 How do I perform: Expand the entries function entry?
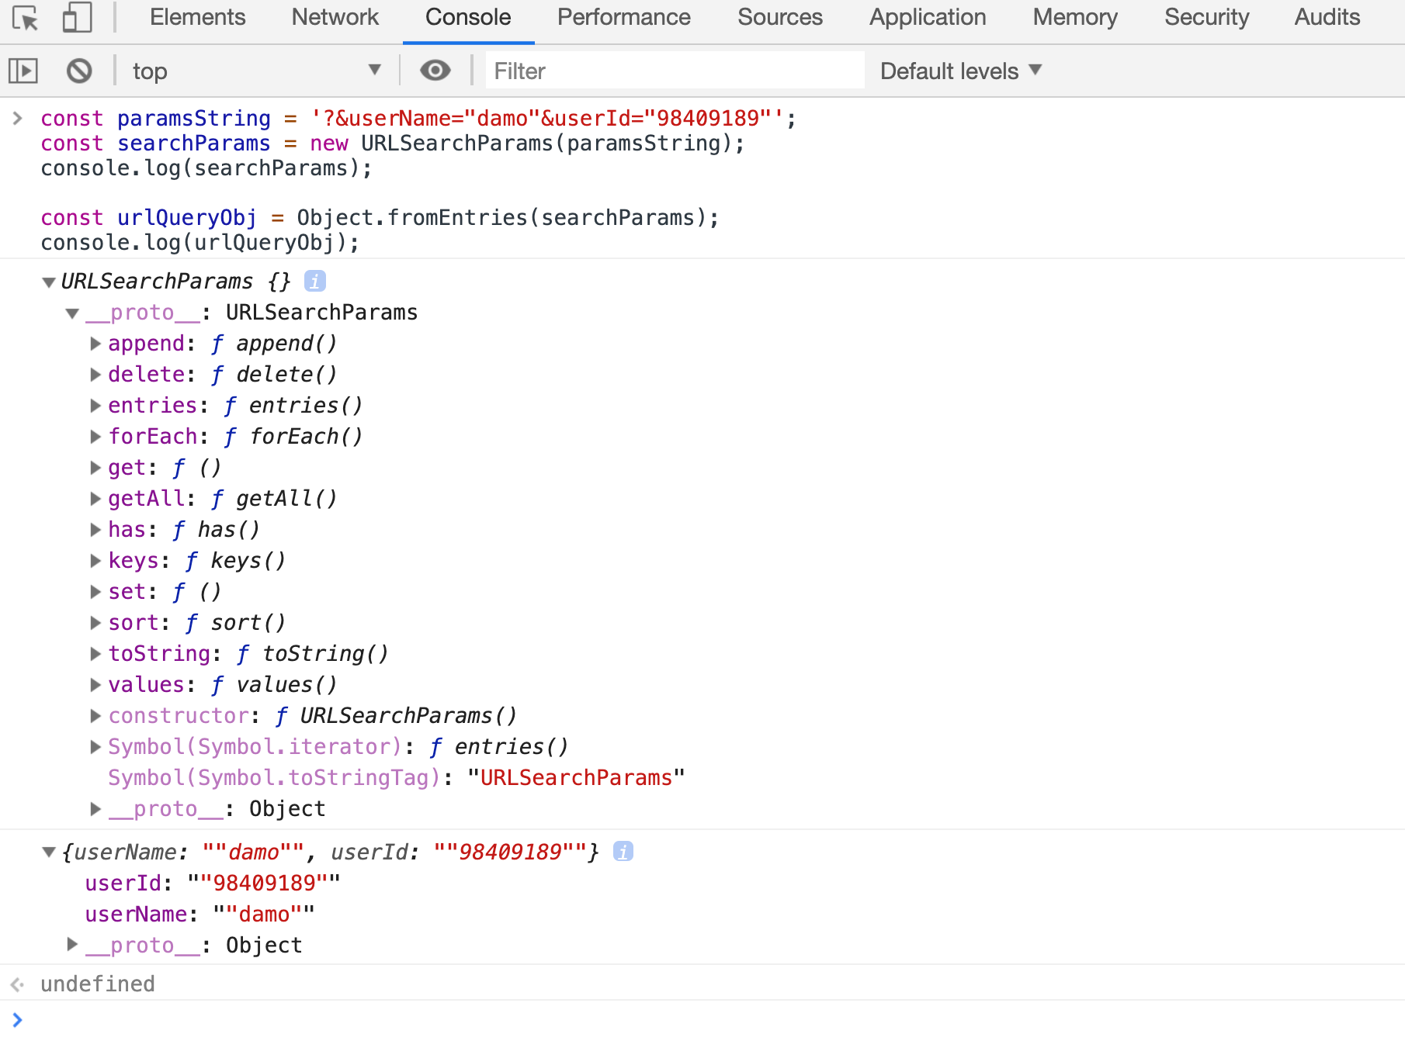coord(95,406)
